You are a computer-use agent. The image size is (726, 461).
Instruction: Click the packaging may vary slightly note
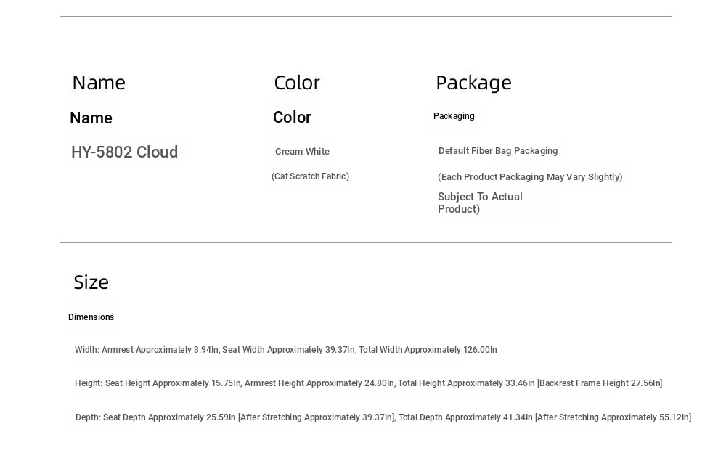[x=530, y=177]
